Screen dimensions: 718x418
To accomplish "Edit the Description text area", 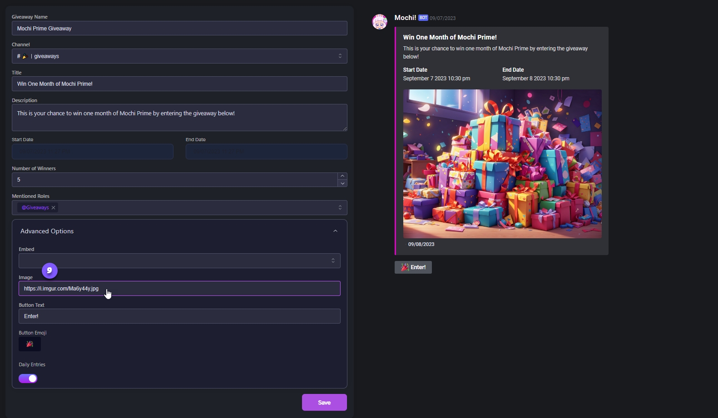I will coord(179,118).
